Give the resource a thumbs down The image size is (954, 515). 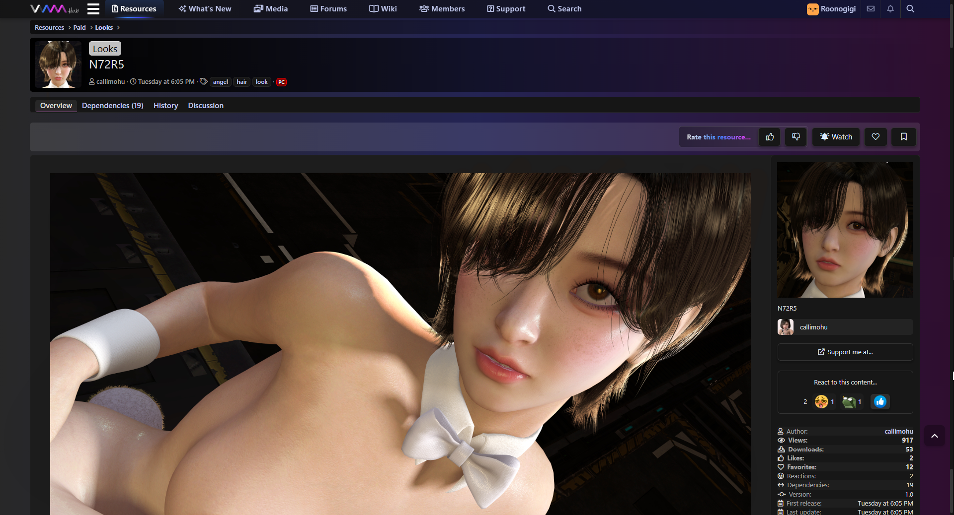point(796,137)
